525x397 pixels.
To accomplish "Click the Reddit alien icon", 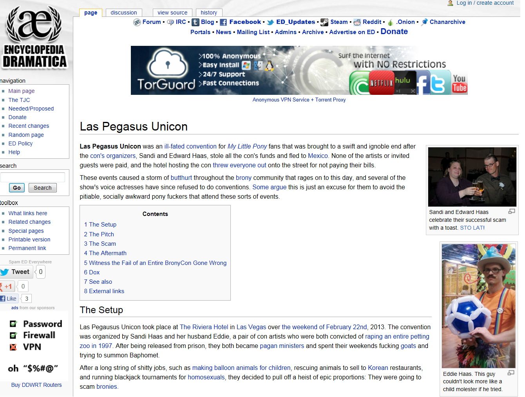I will pos(357,22).
